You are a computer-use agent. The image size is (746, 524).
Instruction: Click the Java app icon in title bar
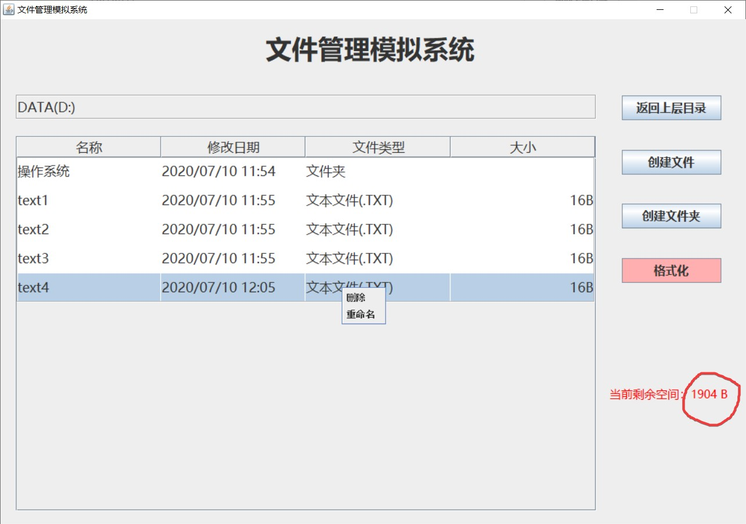click(9, 9)
